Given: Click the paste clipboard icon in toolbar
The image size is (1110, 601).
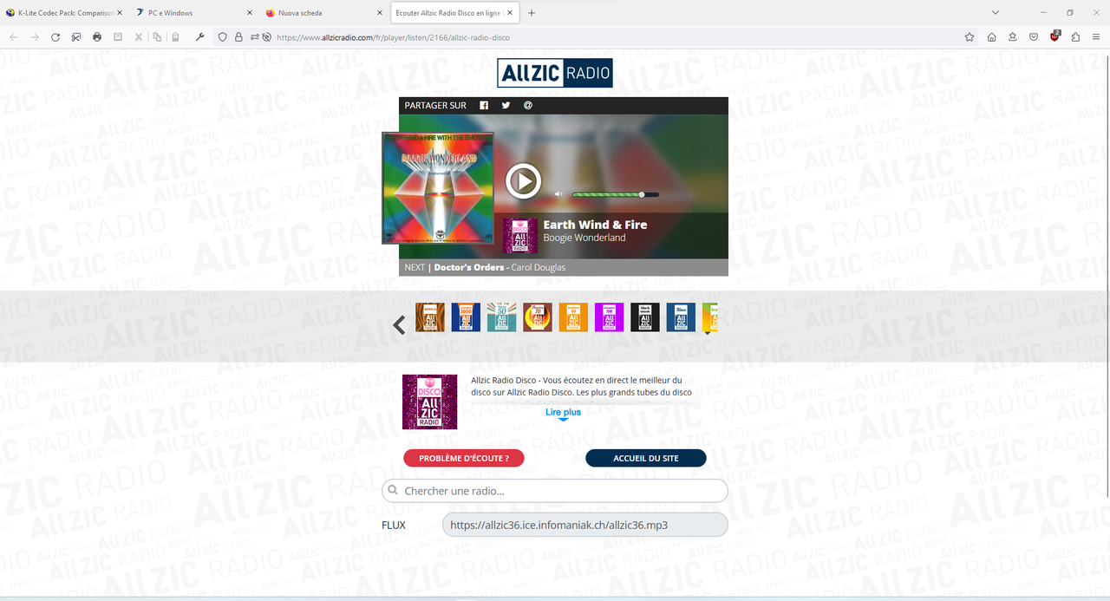Looking at the screenshot, I should tap(175, 37).
